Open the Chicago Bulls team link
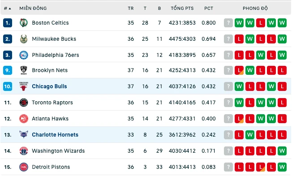Viewport: 292px width, 176px height. coord(49,86)
